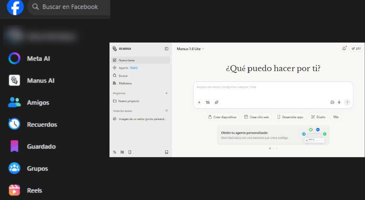Click the Desarrollar apps button
365x200 pixels.
tap(290, 117)
